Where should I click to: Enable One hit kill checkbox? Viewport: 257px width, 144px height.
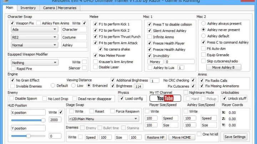199,134
